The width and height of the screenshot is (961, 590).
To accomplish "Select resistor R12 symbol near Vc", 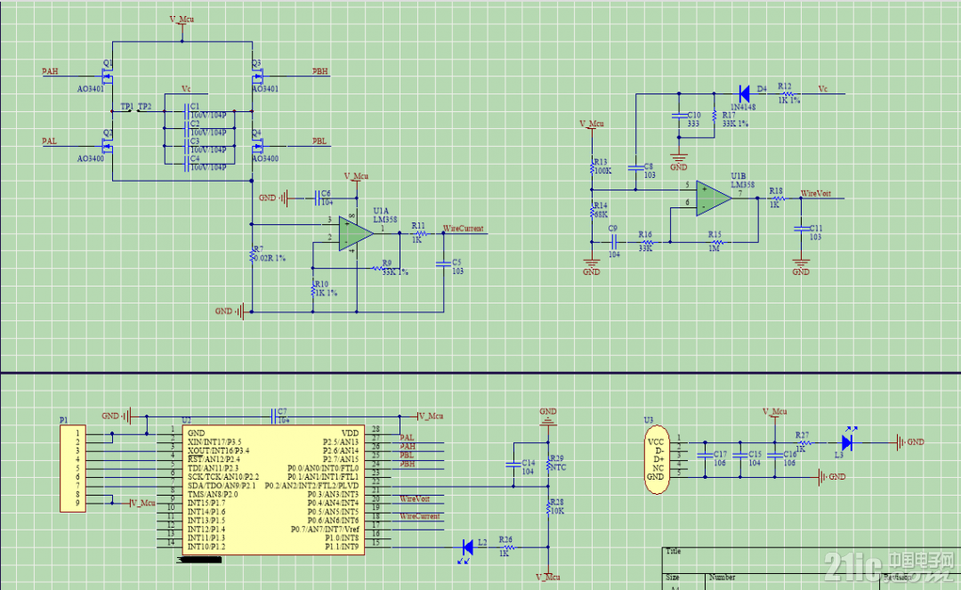I will pyautogui.click(x=787, y=93).
